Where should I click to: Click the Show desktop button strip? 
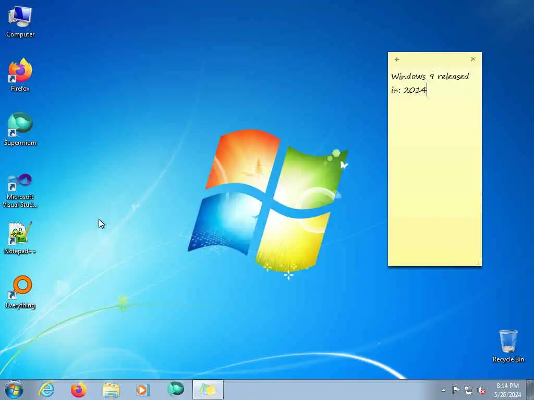[x=530, y=390]
